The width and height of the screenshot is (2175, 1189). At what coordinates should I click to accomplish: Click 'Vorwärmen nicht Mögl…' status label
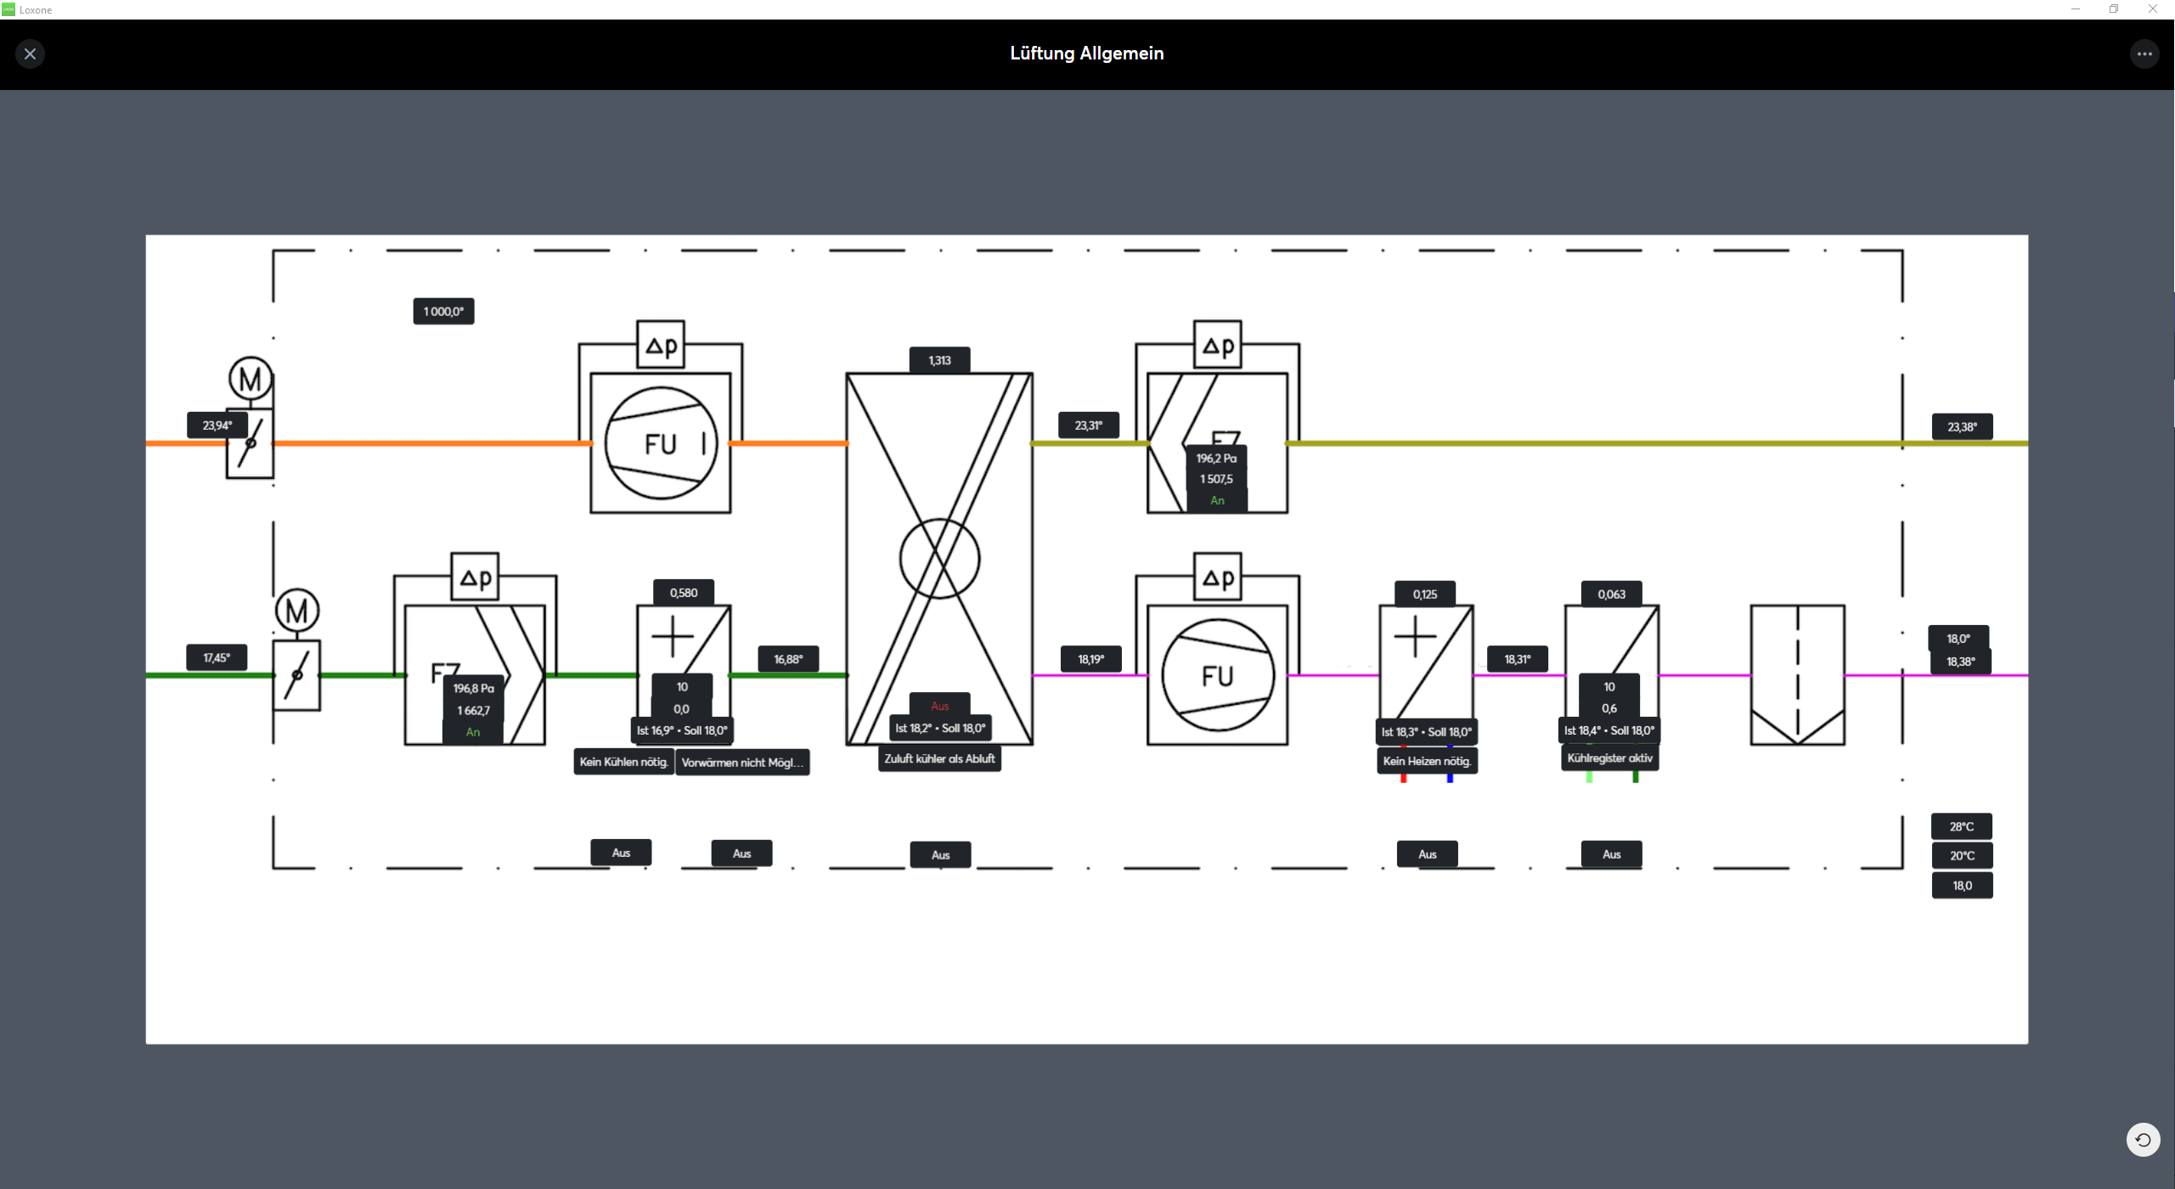[x=742, y=763]
